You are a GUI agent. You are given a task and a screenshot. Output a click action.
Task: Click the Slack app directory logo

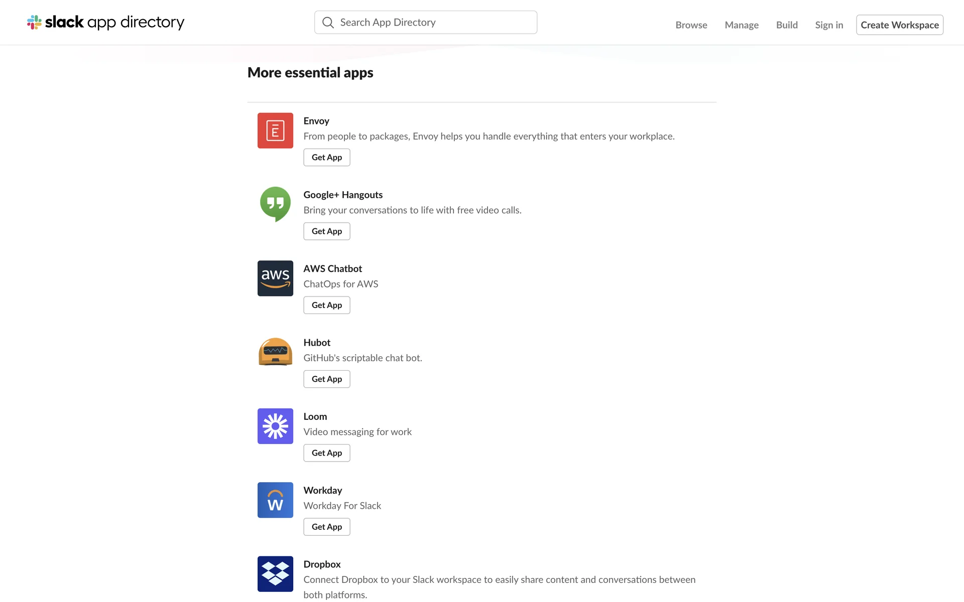tap(105, 22)
